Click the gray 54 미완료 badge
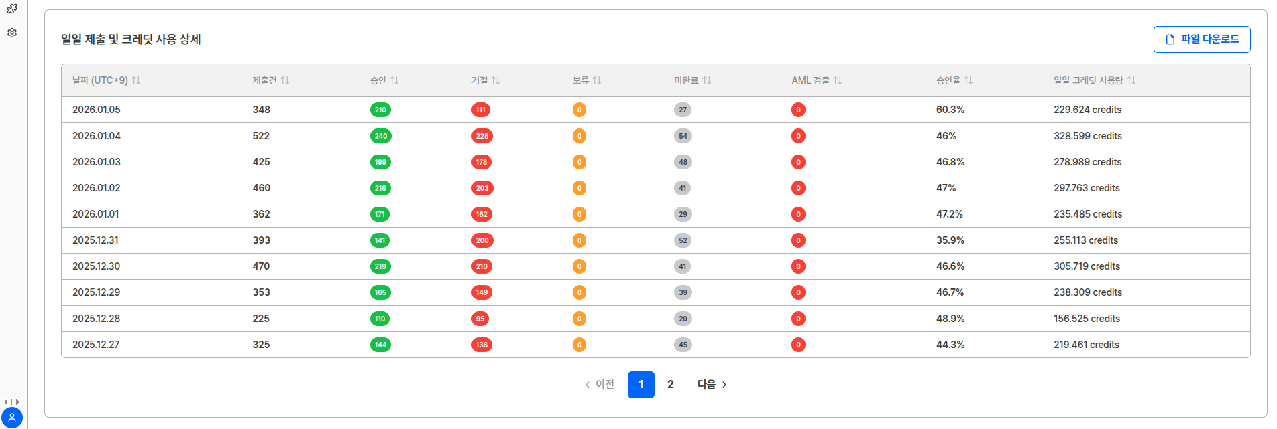Image resolution: width=1277 pixels, height=429 pixels. (683, 136)
